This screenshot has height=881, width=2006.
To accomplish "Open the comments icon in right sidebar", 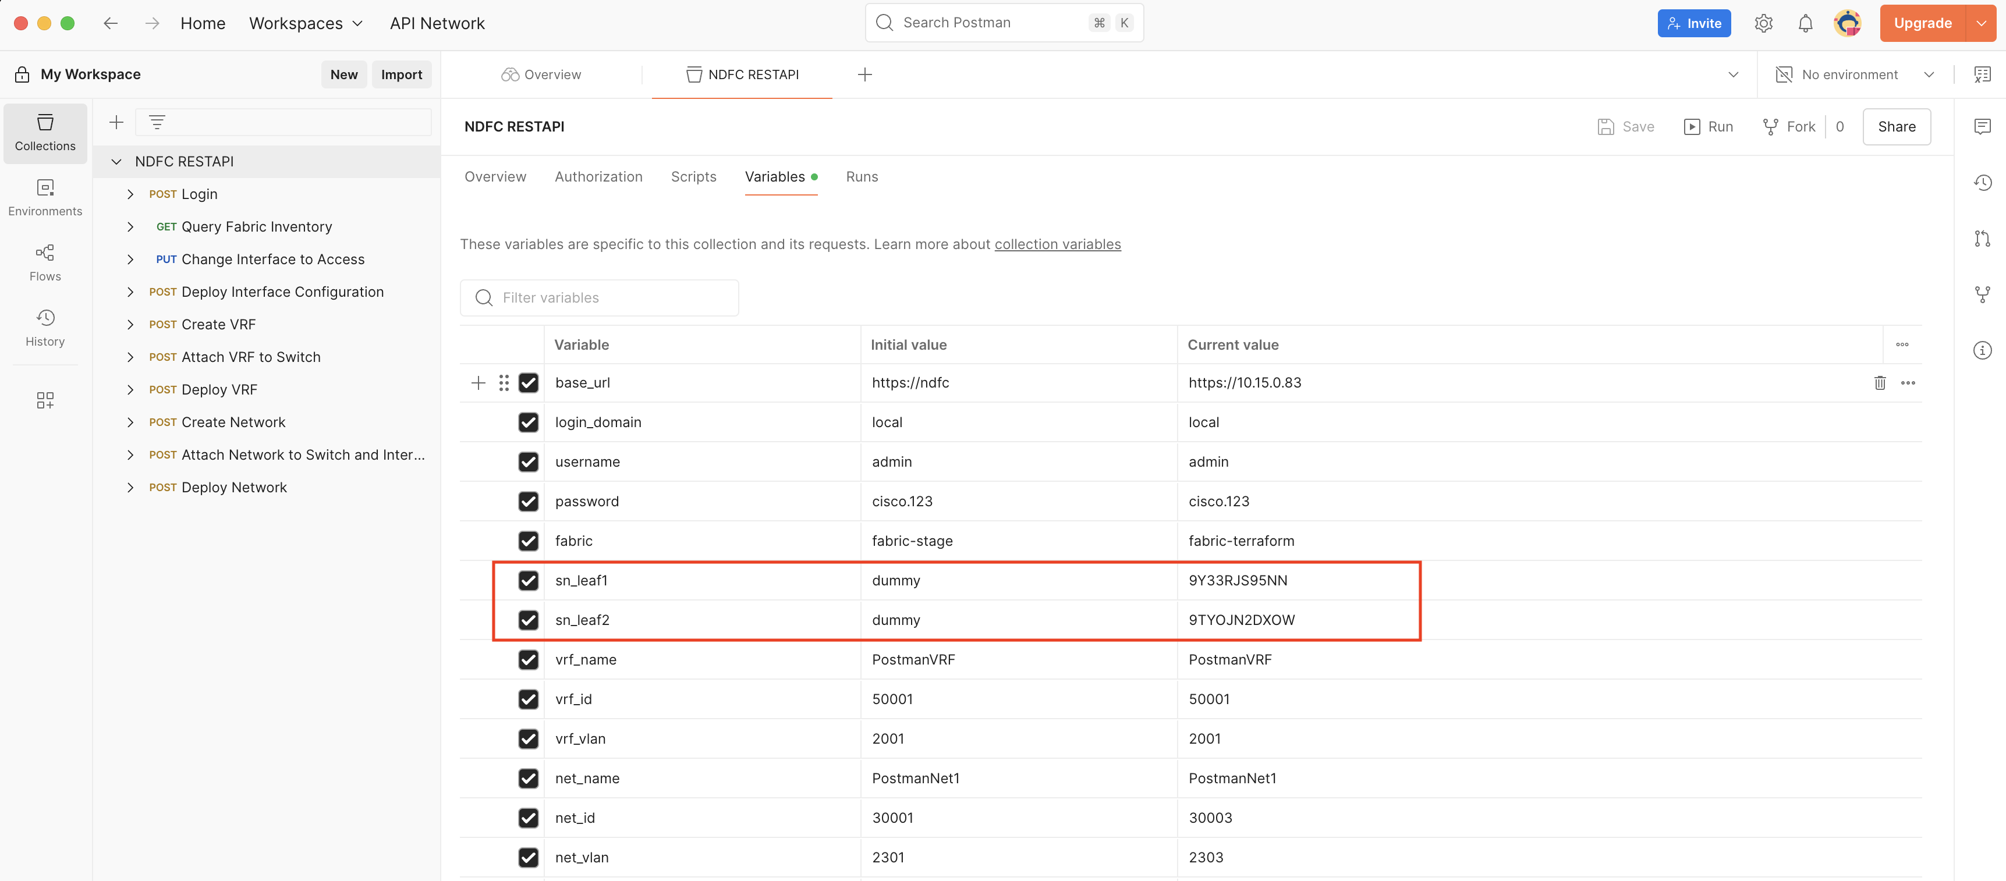I will 1982,127.
